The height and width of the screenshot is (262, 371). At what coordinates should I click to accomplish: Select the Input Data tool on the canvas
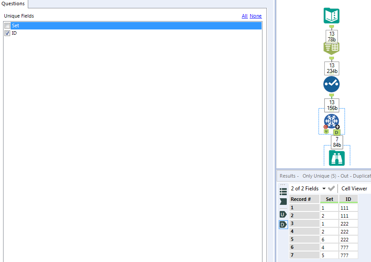pyautogui.click(x=331, y=16)
